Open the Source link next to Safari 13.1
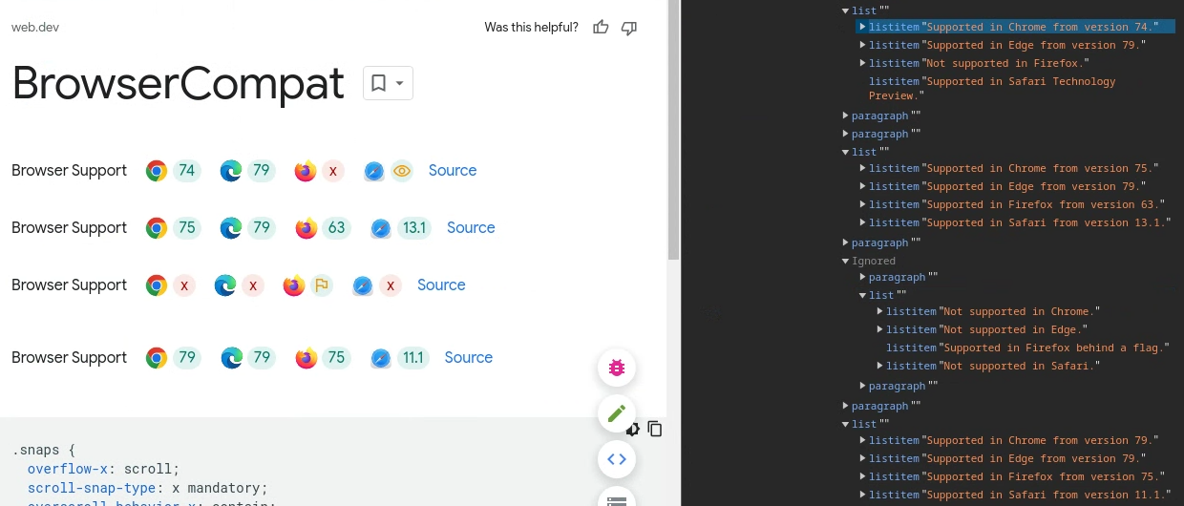This screenshot has height=506, width=1184. point(471,228)
